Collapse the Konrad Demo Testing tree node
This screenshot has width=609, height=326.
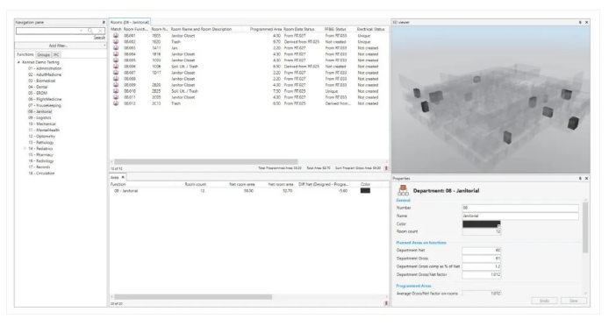(18, 62)
